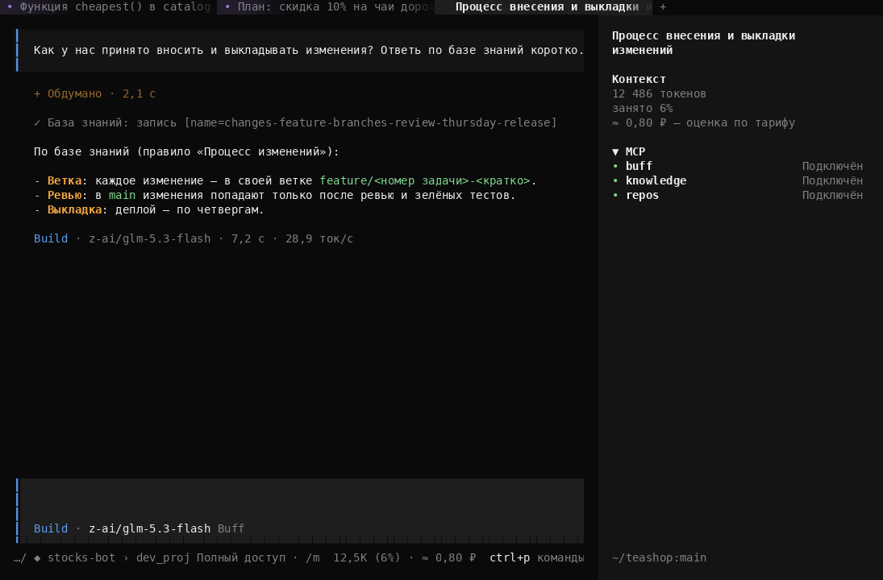The height and width of the screenshot is (580, 883).
Task: Click the user question message block
Action: point(300,51)
